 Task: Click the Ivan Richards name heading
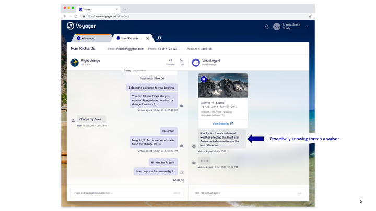83,48
